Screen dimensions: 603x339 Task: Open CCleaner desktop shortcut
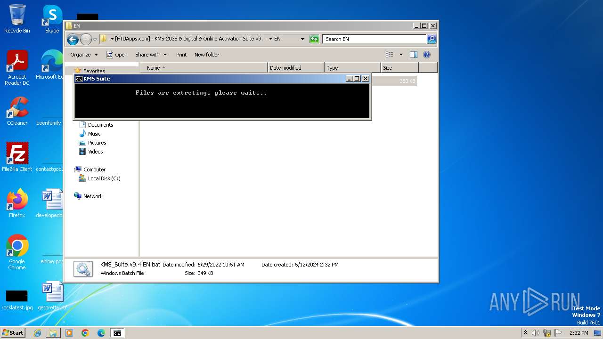point(17,111)
